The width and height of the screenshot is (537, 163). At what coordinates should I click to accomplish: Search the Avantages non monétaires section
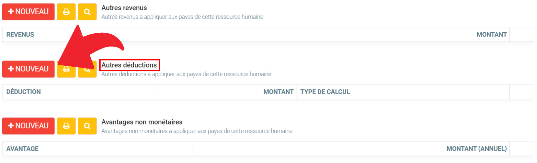[87, 126]
